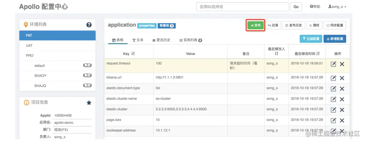Click the 同步配置 sync button

pos(335,25)
